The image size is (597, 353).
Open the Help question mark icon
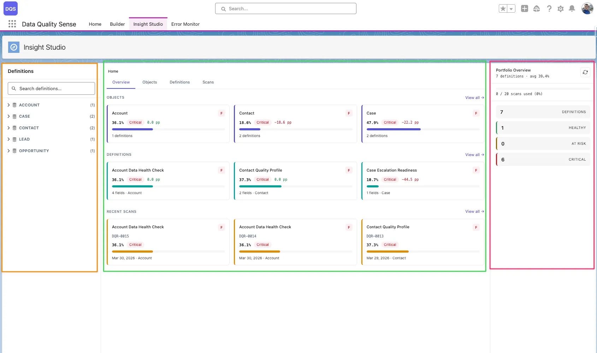coord(549,8)
